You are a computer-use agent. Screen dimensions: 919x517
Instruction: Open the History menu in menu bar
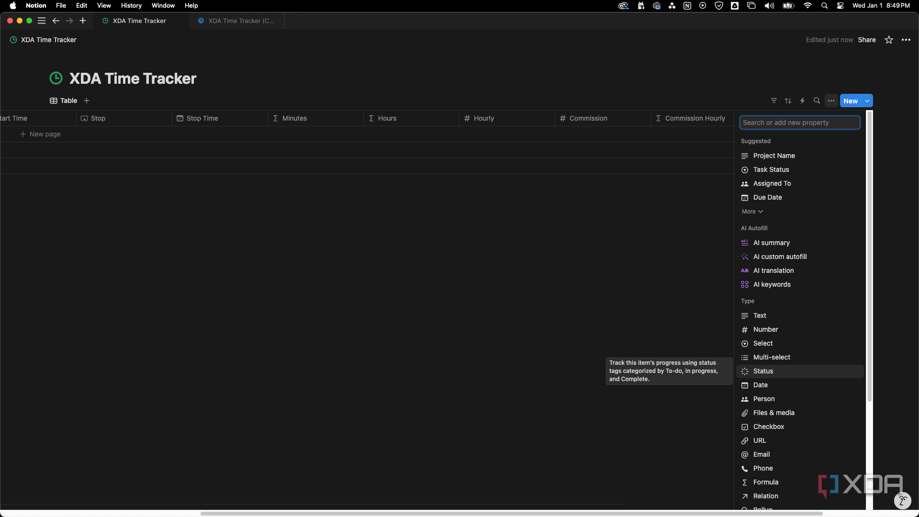(131, 5)
